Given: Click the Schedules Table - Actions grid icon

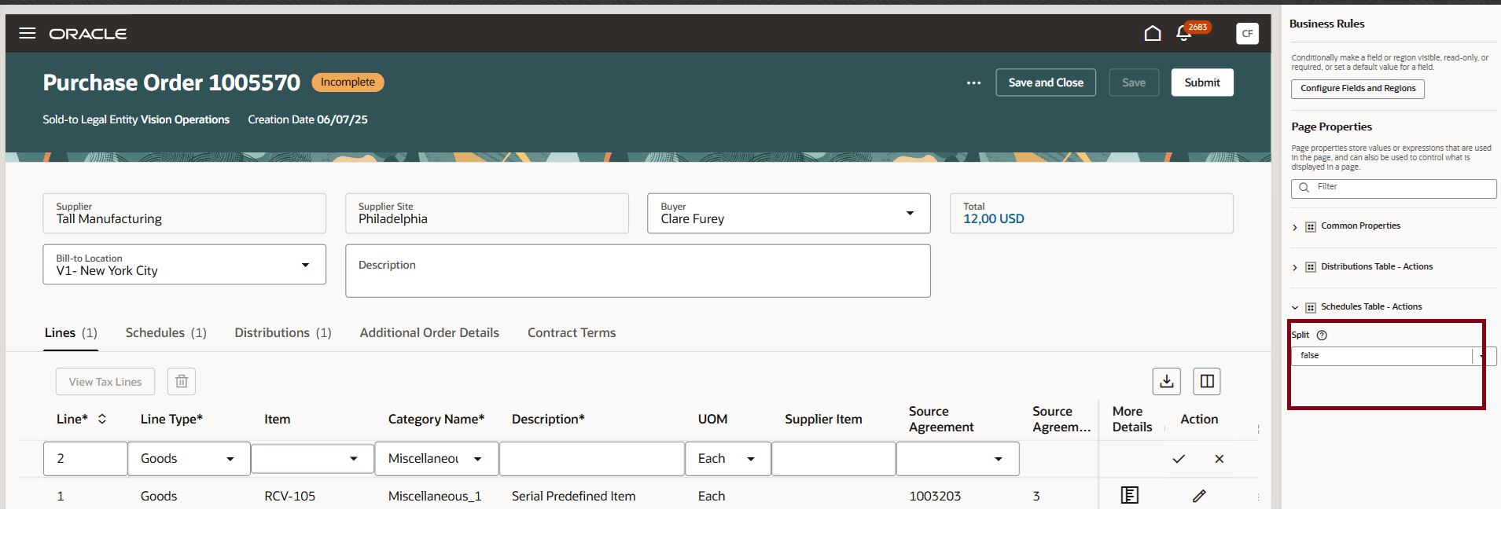Looking at the screenshot, I should pyautogui.click(x=1311, y=307).
